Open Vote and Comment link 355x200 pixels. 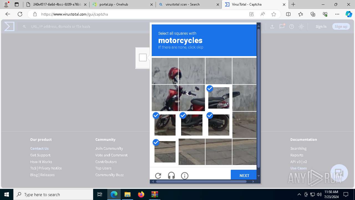pos(111,155)
